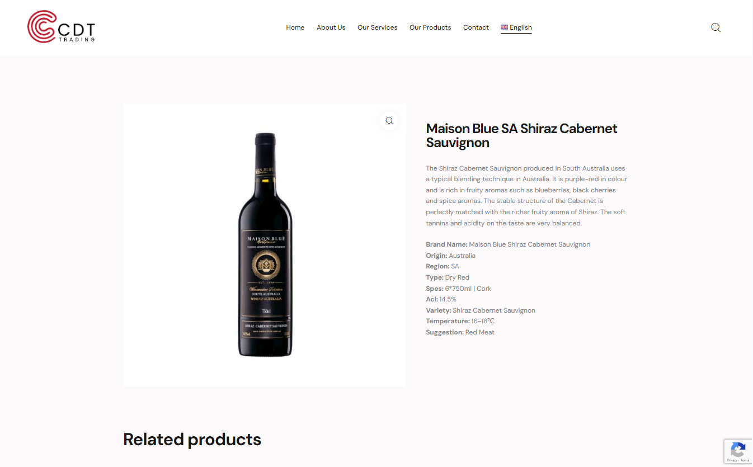Click the reCAPTCHA badge logo
The image size is (753, 467).
[x=738, y=449]
